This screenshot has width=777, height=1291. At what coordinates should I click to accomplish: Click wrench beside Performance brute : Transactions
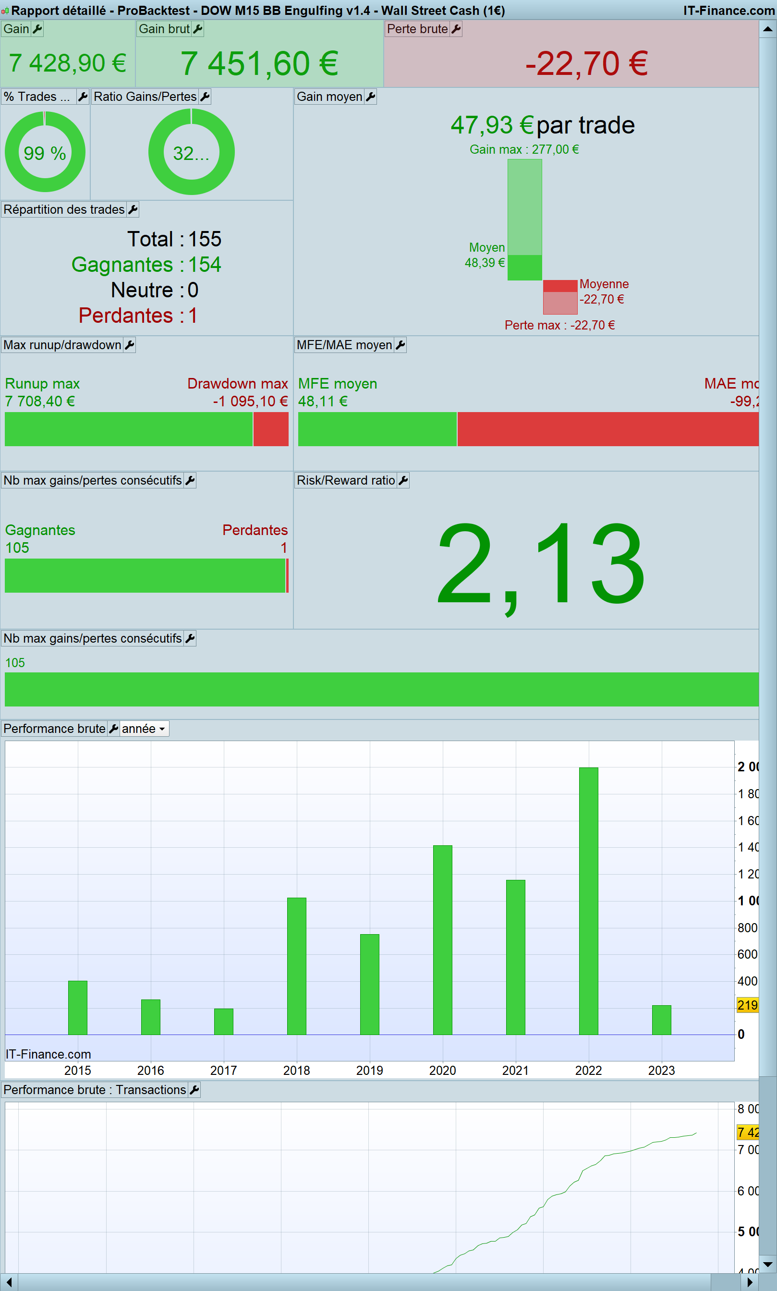[194, 1090]
